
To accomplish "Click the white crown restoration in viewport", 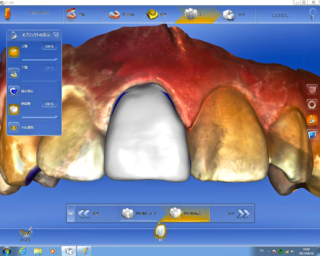I will [x=147, y=133].
